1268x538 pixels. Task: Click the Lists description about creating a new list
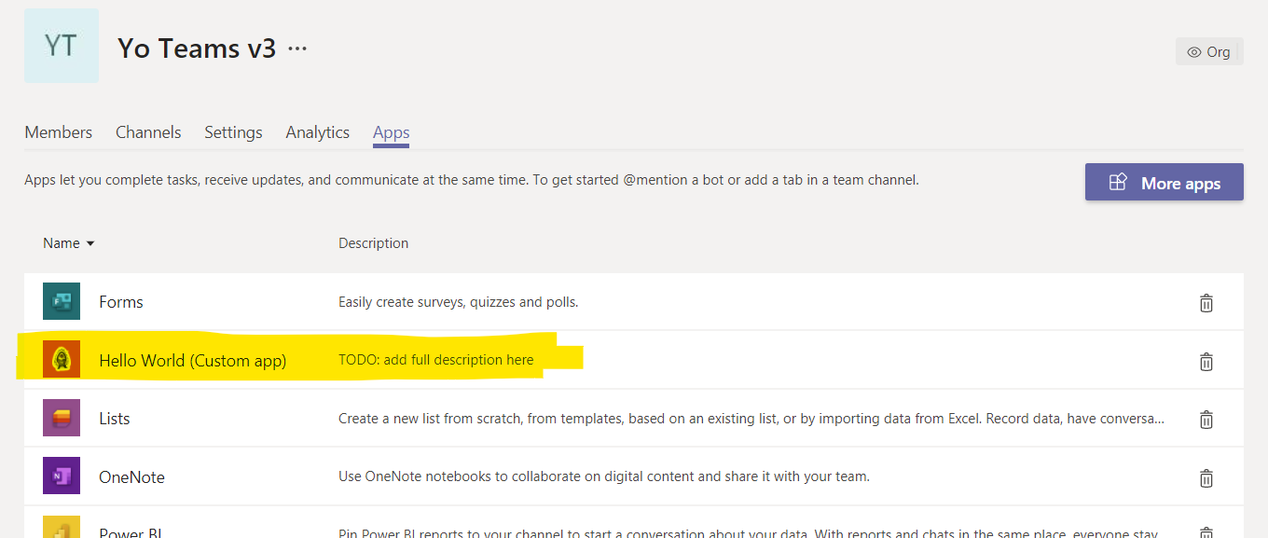(751, 419)
